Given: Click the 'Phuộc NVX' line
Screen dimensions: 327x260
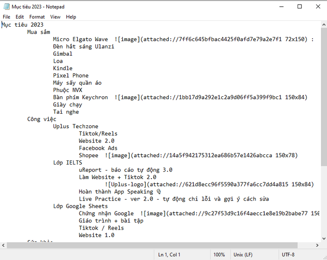Looking at the screenshot, I should coord(68,90).
